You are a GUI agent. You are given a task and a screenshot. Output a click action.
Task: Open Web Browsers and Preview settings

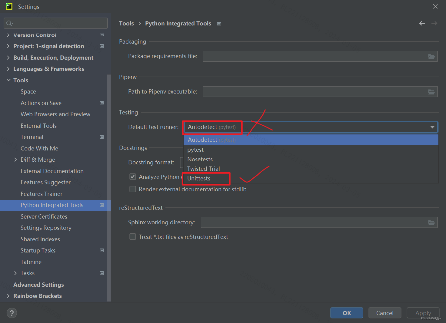pyautogui.click(x=55, y=114)
